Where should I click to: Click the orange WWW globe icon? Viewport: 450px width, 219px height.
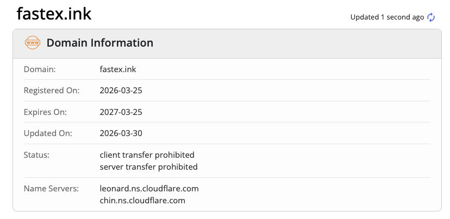point(33,43)
